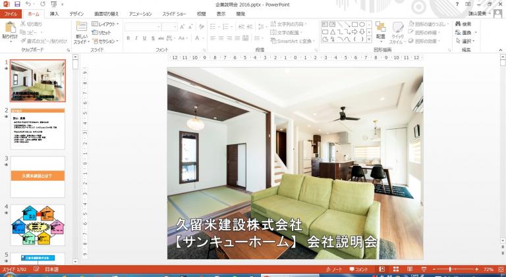Screen dimensions: 506x277
Task: Insert a new slide with 新しいスライド
Action: click(81, 33)
